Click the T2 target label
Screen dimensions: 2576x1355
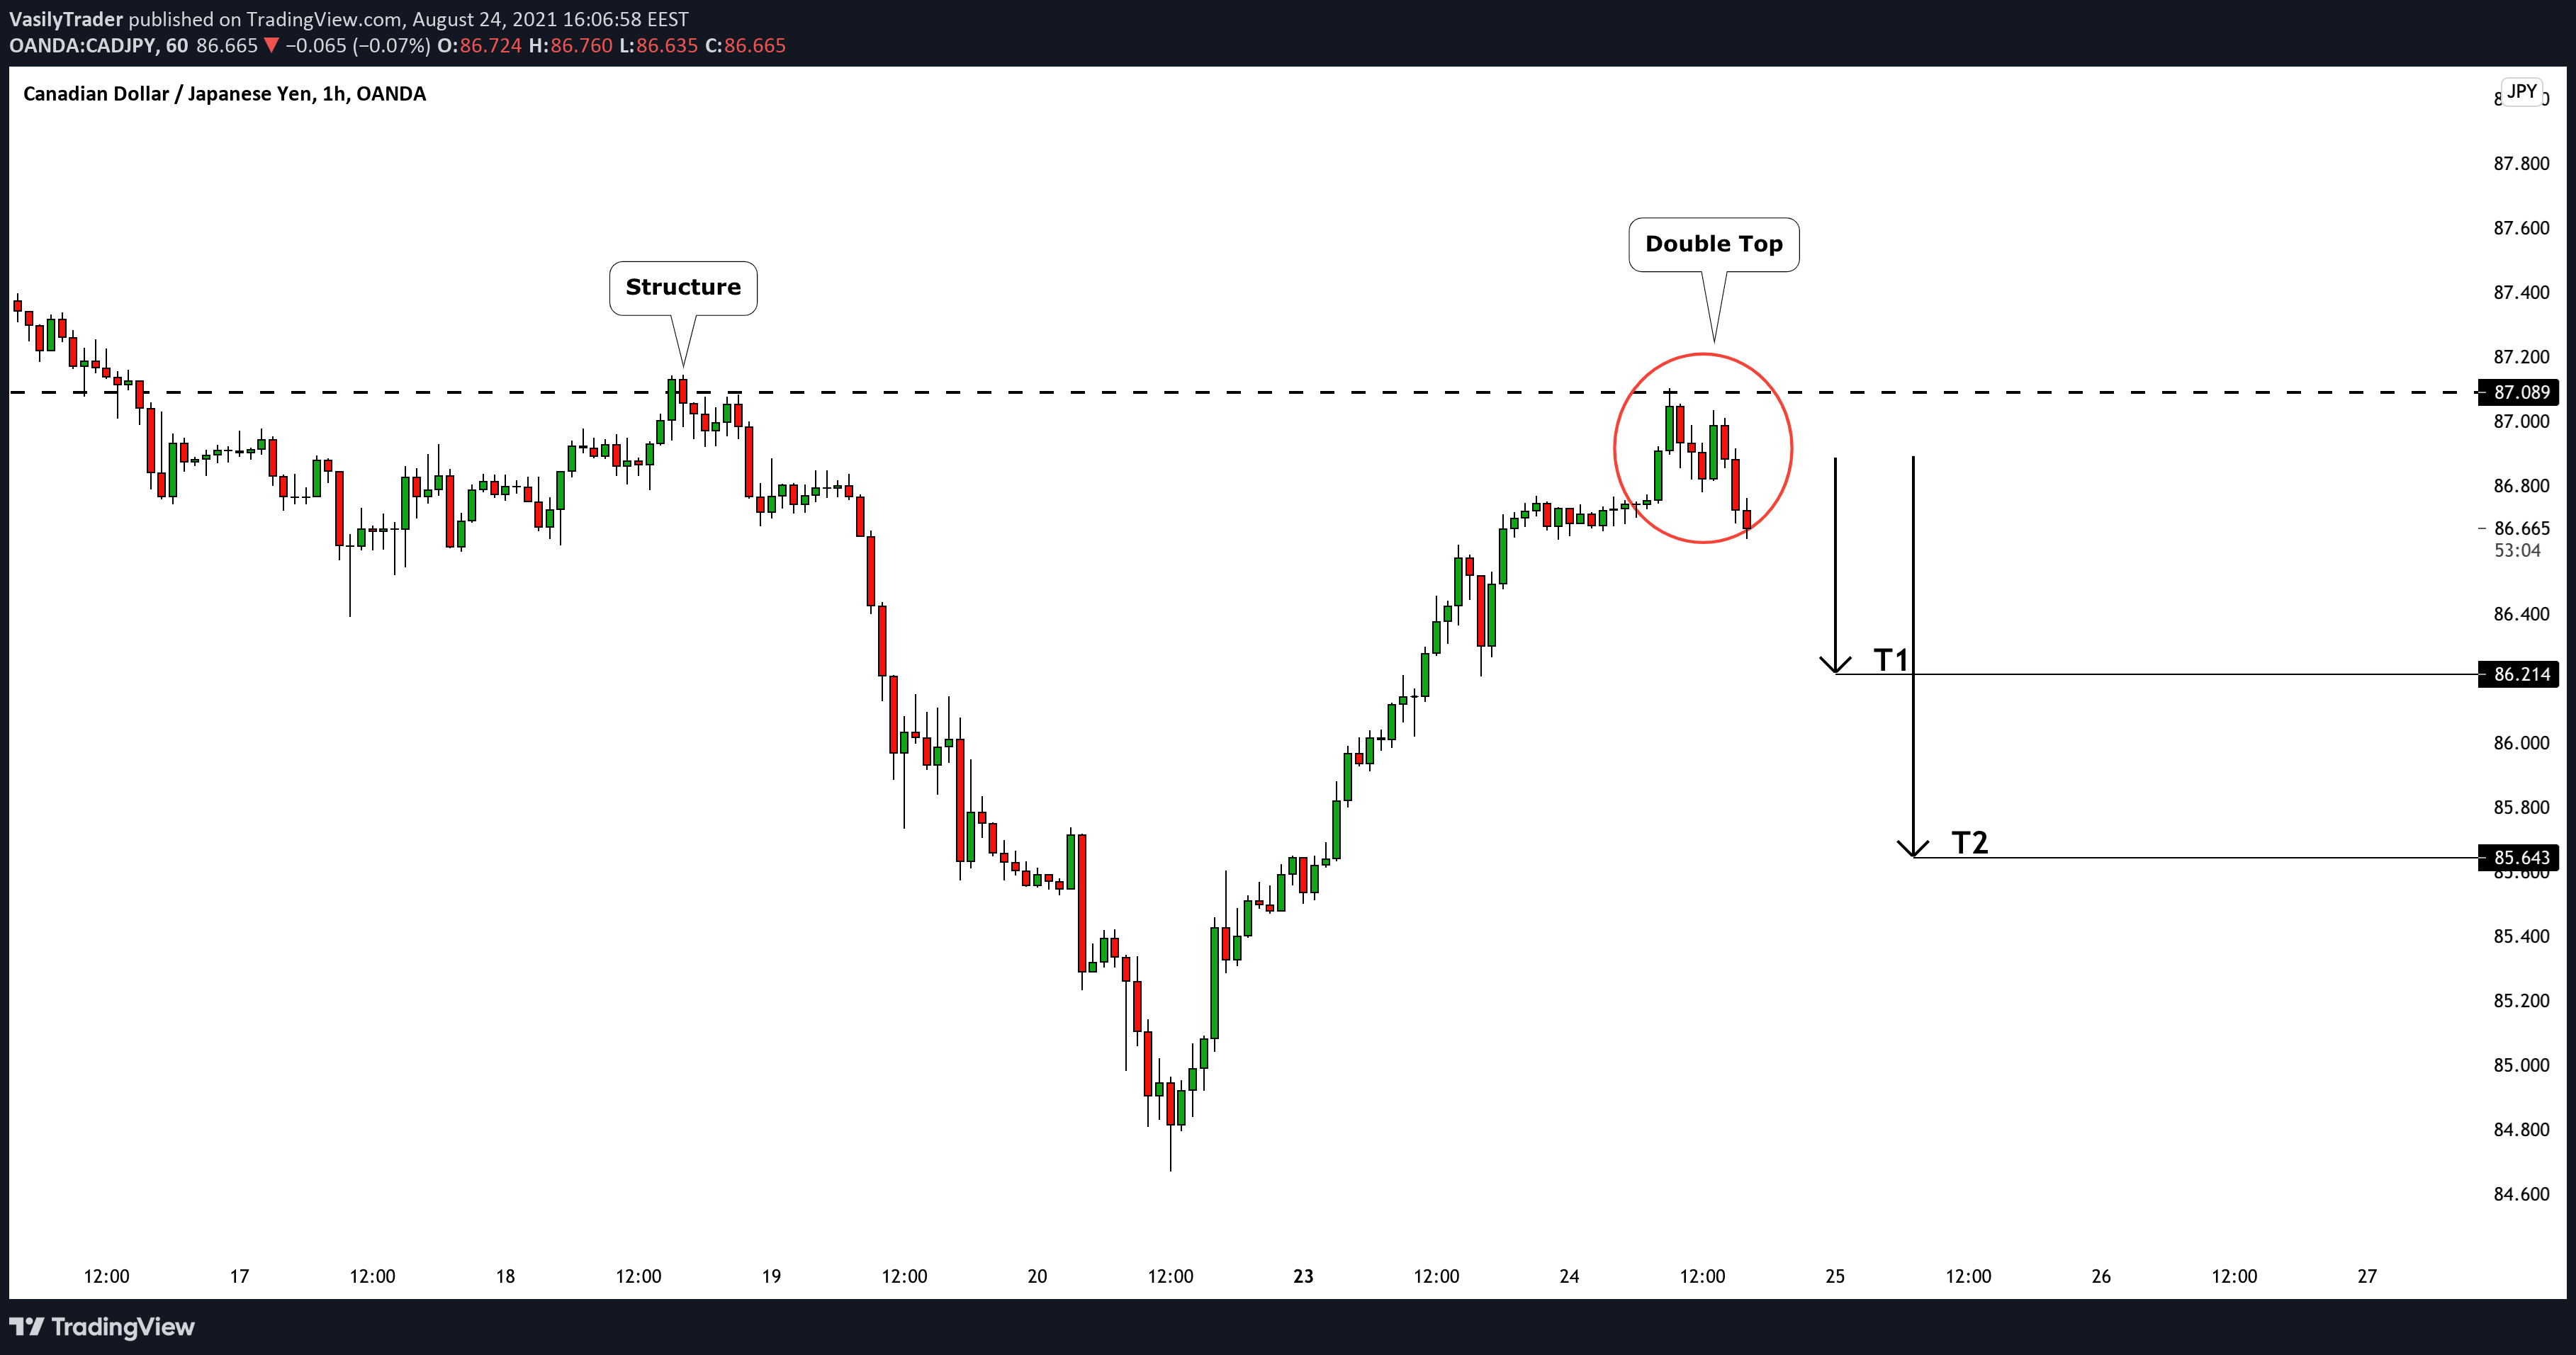[x=1970, y=842]
